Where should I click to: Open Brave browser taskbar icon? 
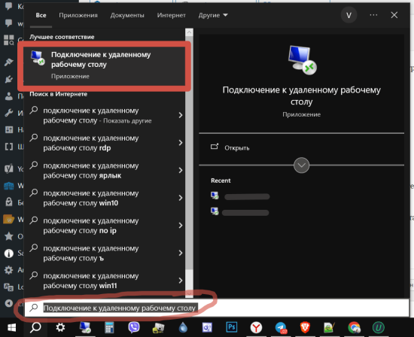pos(305,327)
